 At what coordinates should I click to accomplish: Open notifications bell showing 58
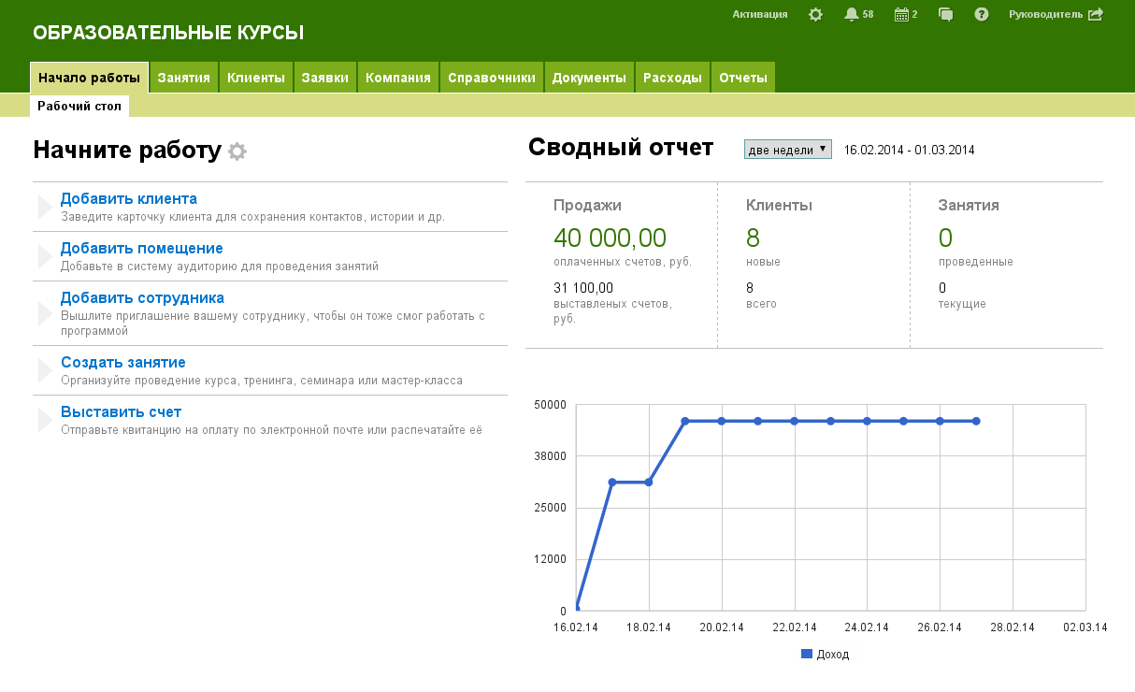click(852, 14)
